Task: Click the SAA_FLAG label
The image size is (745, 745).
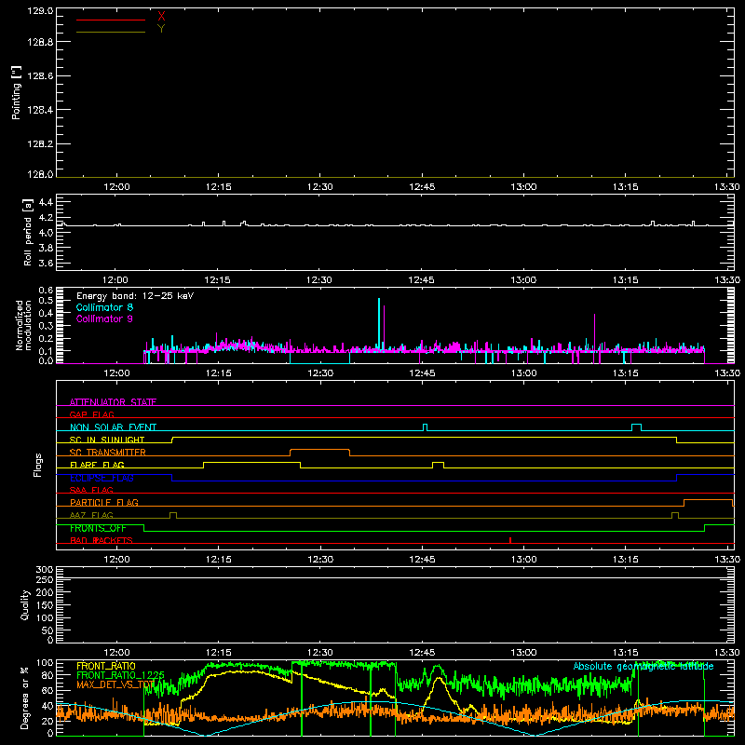Action: [x=91, y=490]
